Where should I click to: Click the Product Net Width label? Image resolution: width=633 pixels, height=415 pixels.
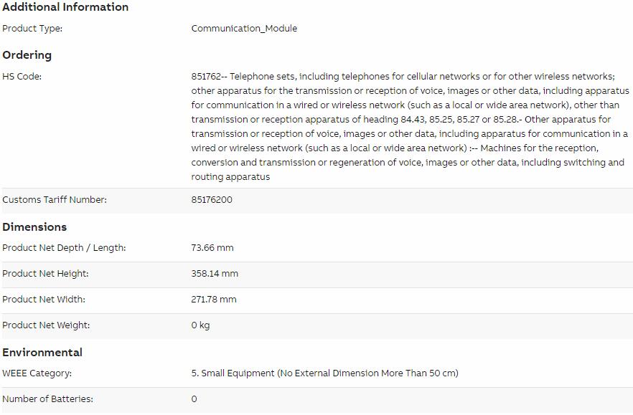coord(44,300)
